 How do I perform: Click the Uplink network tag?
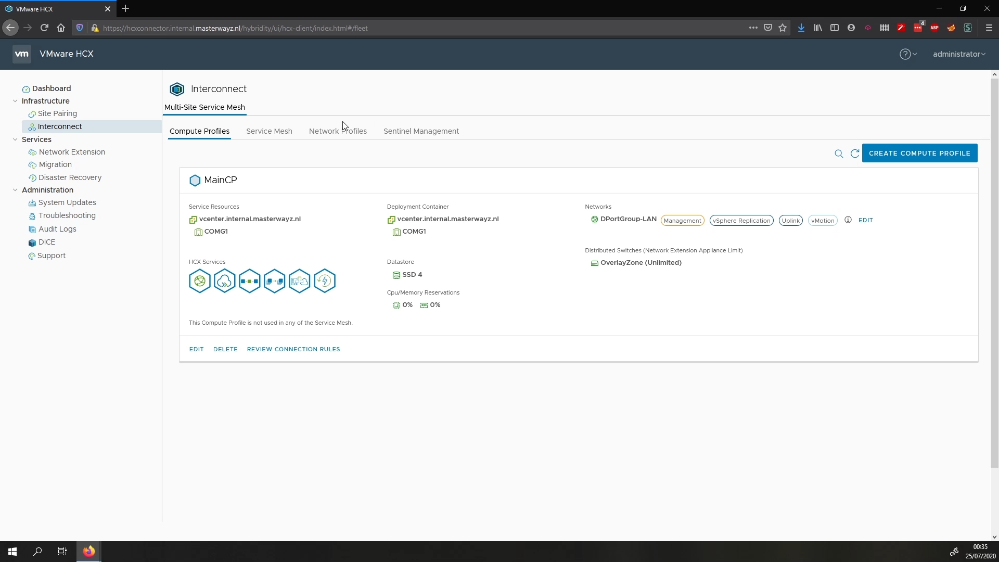pyautogui.click(x=790, y=221)
